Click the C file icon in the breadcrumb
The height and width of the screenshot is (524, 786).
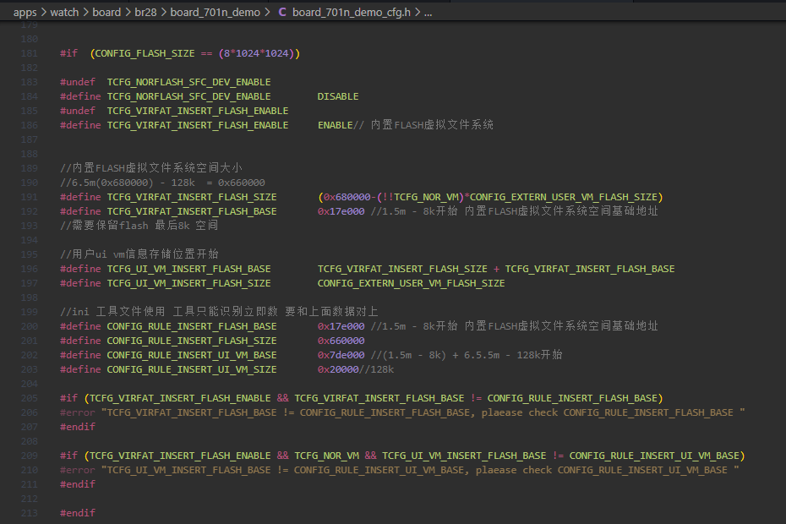282,12
